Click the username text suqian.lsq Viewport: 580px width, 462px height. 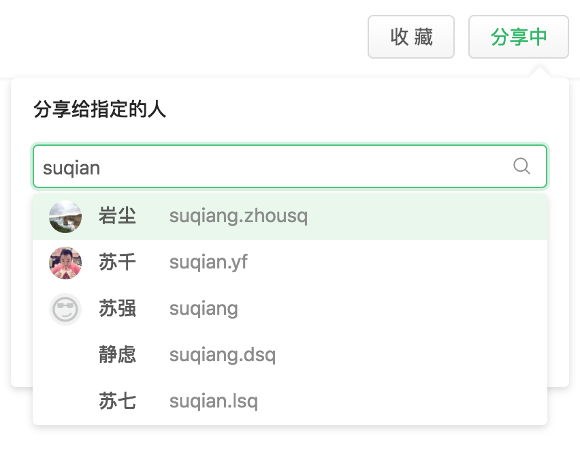[214, 401]
